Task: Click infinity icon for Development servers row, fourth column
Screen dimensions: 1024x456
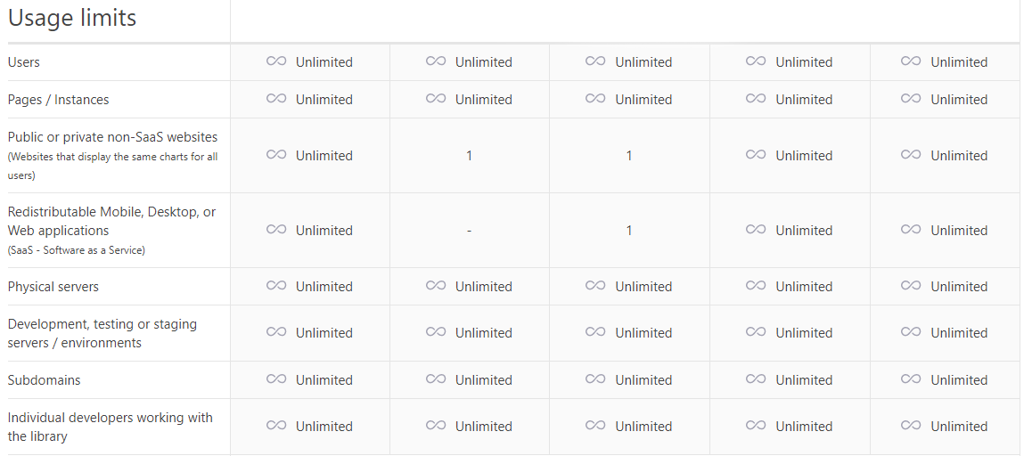Action: point(756,332)
